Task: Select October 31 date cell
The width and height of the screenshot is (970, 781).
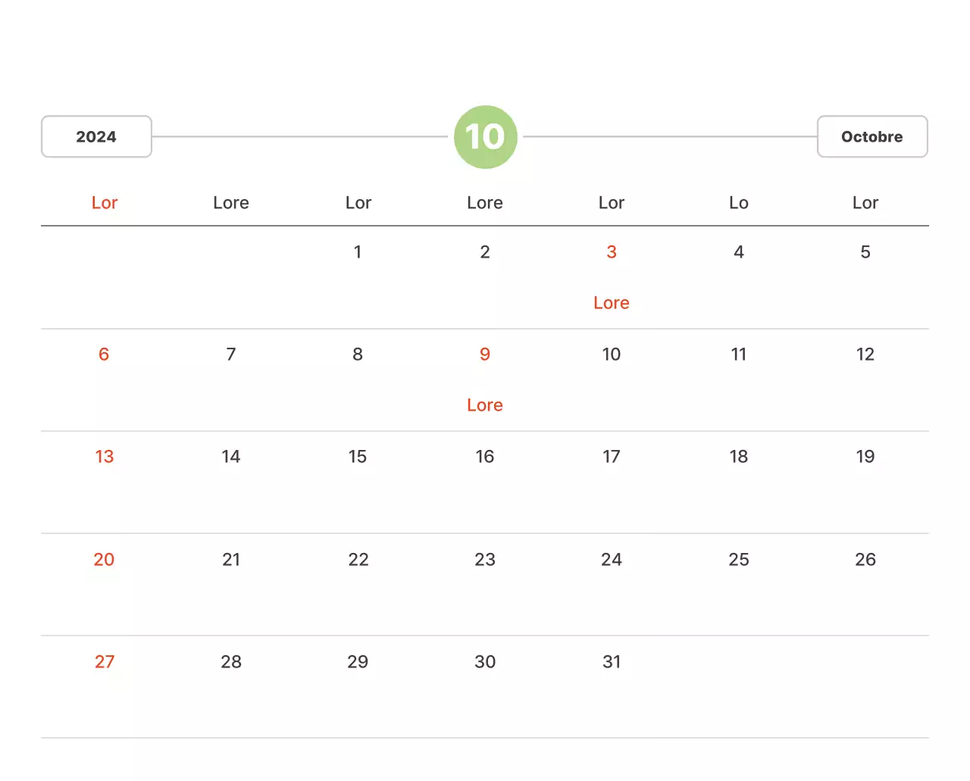Action: pyautogui.click(x=612, y=662)
